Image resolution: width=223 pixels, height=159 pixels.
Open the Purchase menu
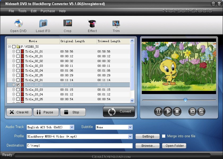48,11
